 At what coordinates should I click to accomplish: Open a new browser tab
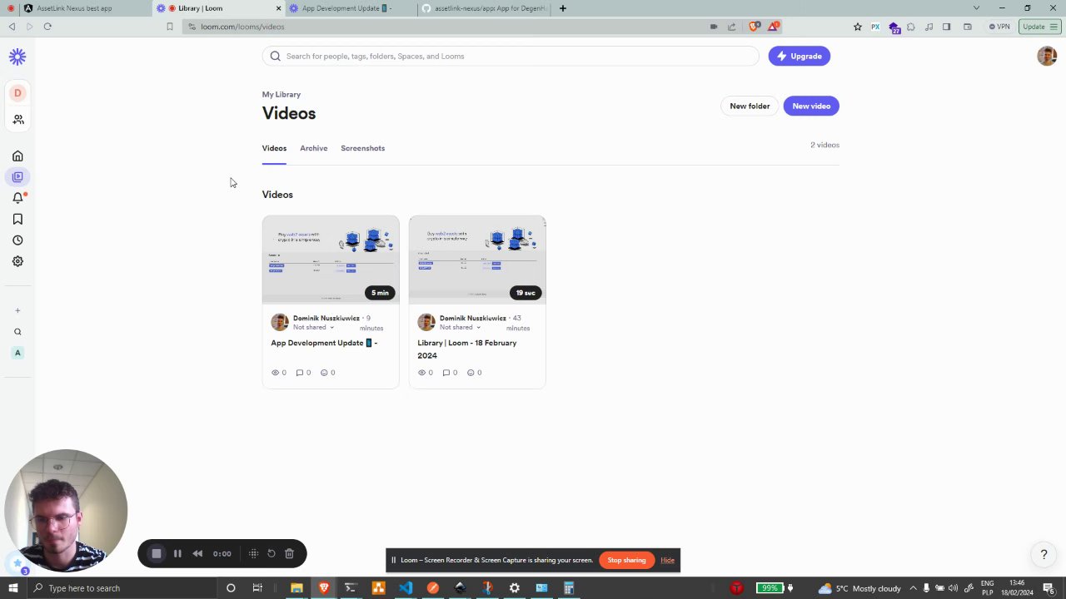[x=563, y=8]
